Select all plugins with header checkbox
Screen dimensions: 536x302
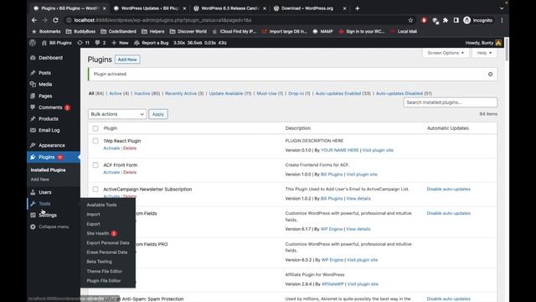[x=95, y=128]
